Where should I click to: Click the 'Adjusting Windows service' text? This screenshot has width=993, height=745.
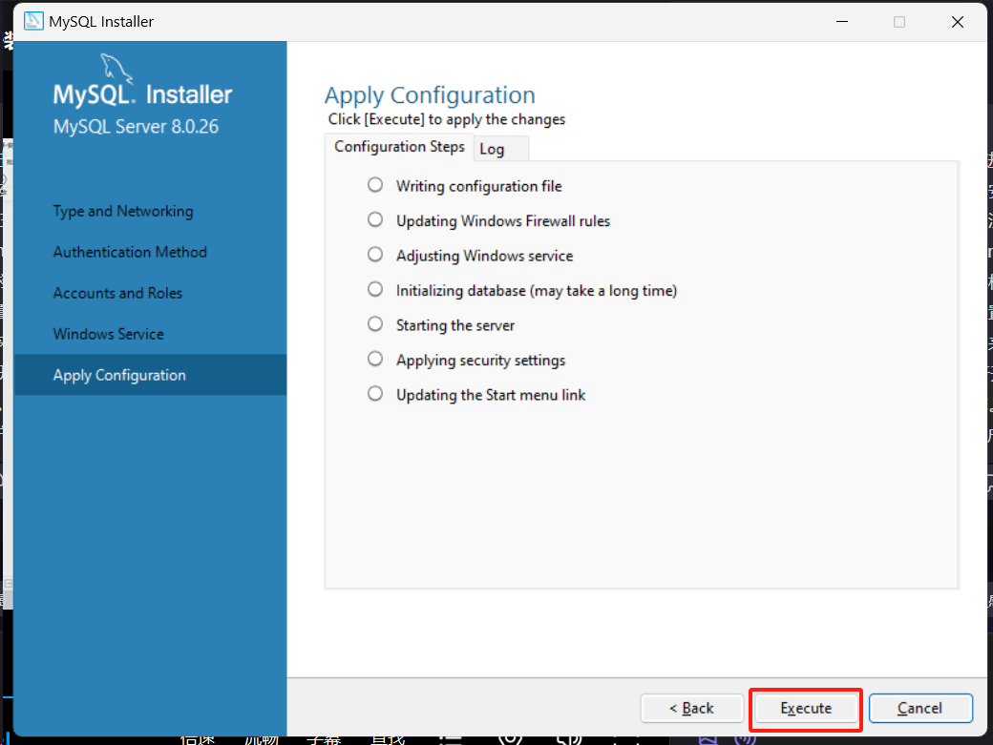pos(484,257)
